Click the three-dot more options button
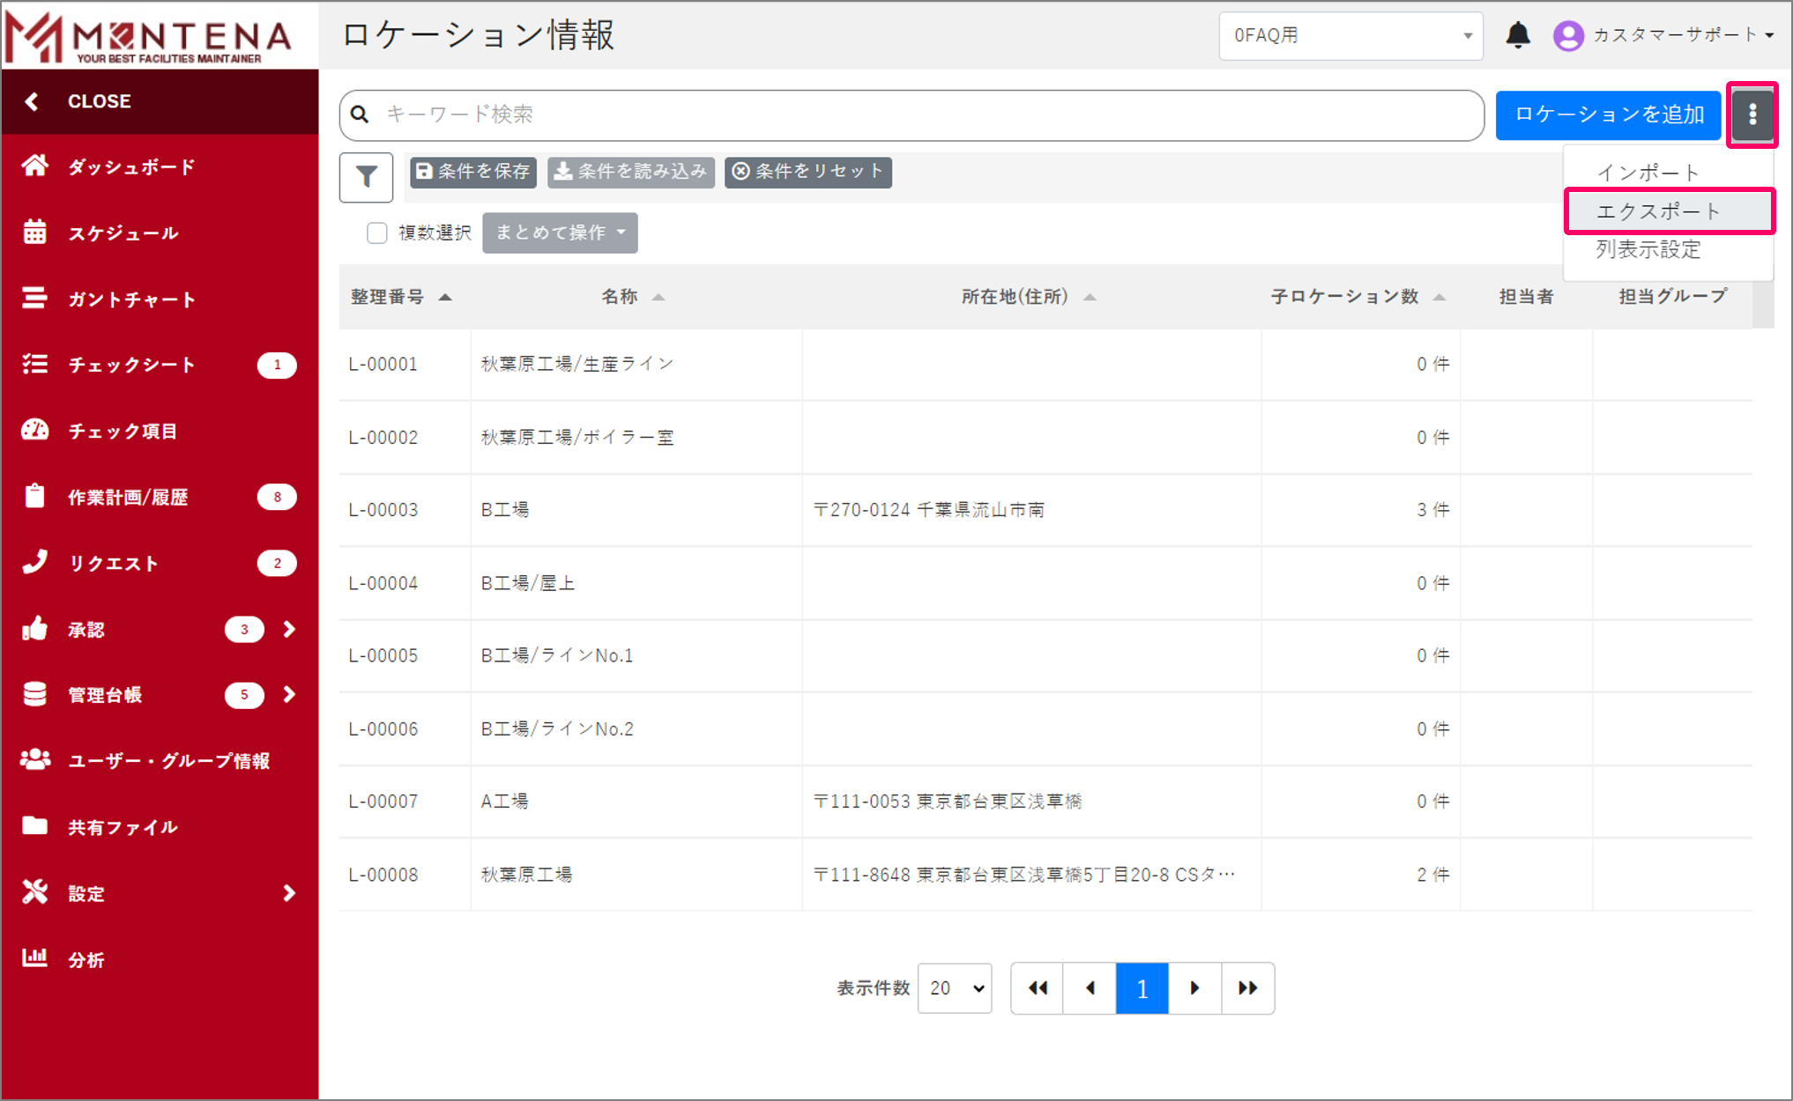Image resolution: width=1793 pixels, height=1101 pixels. tap(1752, 115)
